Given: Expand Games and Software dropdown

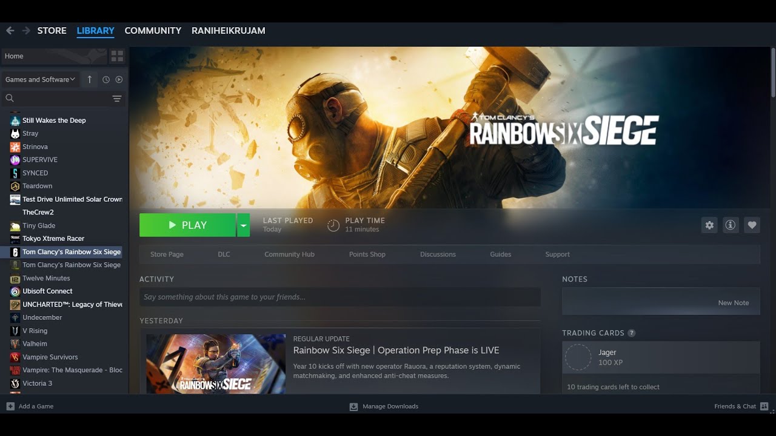Looking at the screenshot, I should (x=41, y=79).
